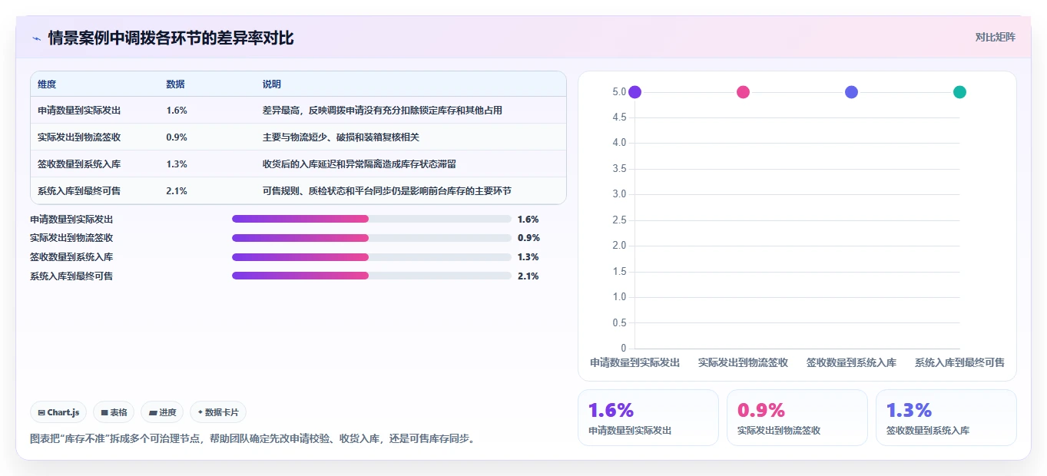Click description starting with 收货后的入库延迟
The width and height of the screenshot is (1047, 476).
(359, 164)
